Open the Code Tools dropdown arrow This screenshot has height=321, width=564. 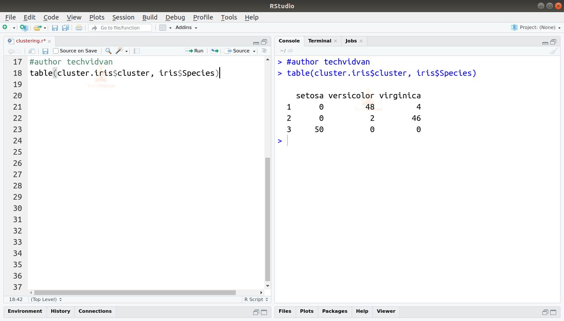point(127,51)
